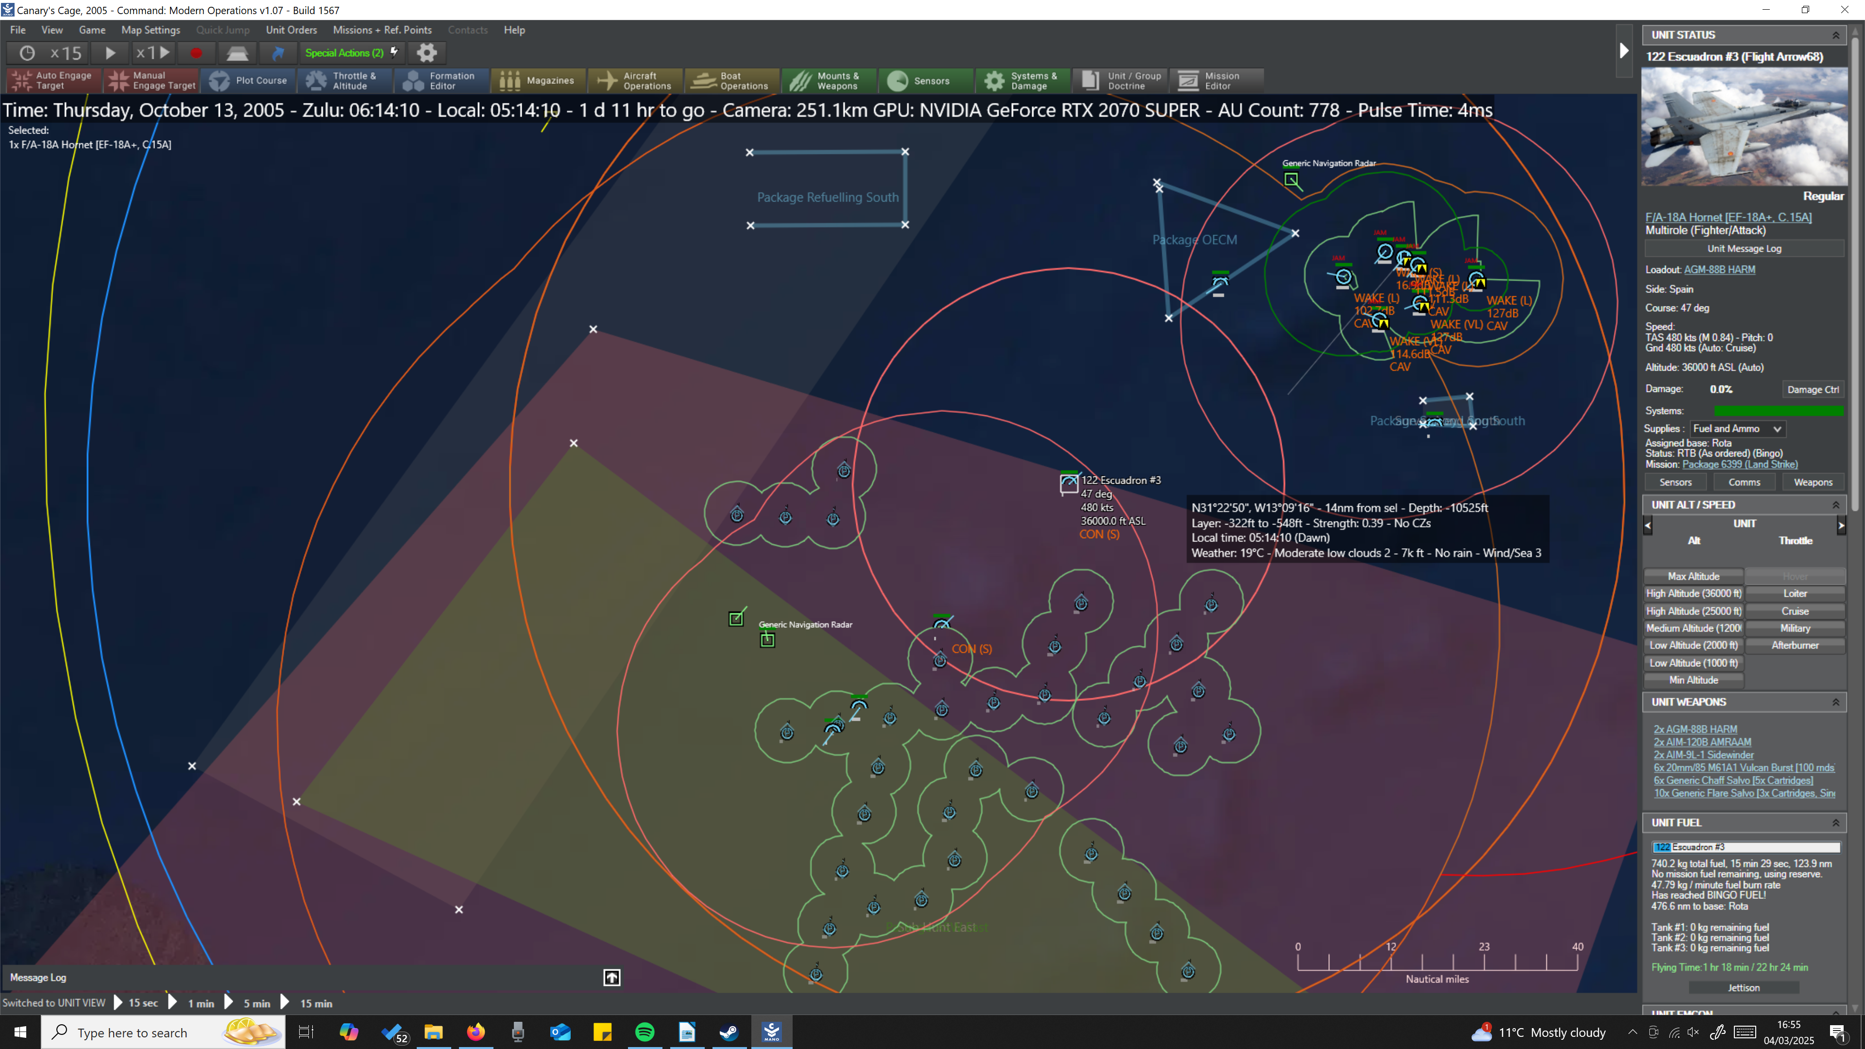The image size is (1865, 1049).
Task: Open the View menu
Action: pos(52,30)
